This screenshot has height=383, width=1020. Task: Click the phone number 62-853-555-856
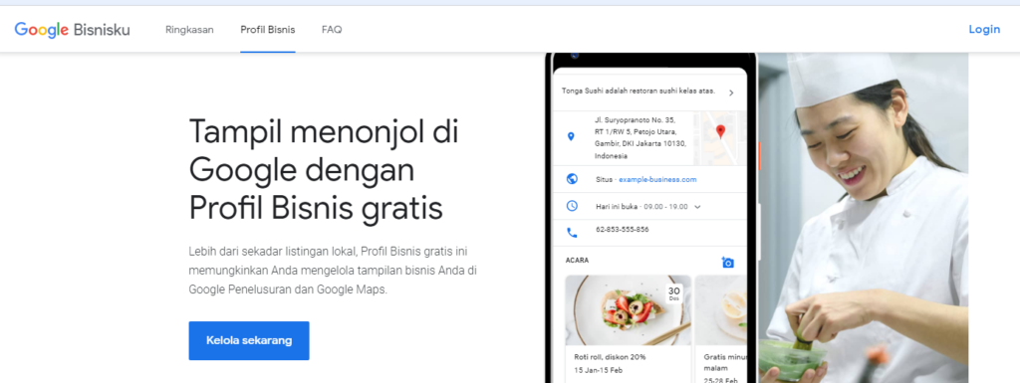click(x=622, y=229)
